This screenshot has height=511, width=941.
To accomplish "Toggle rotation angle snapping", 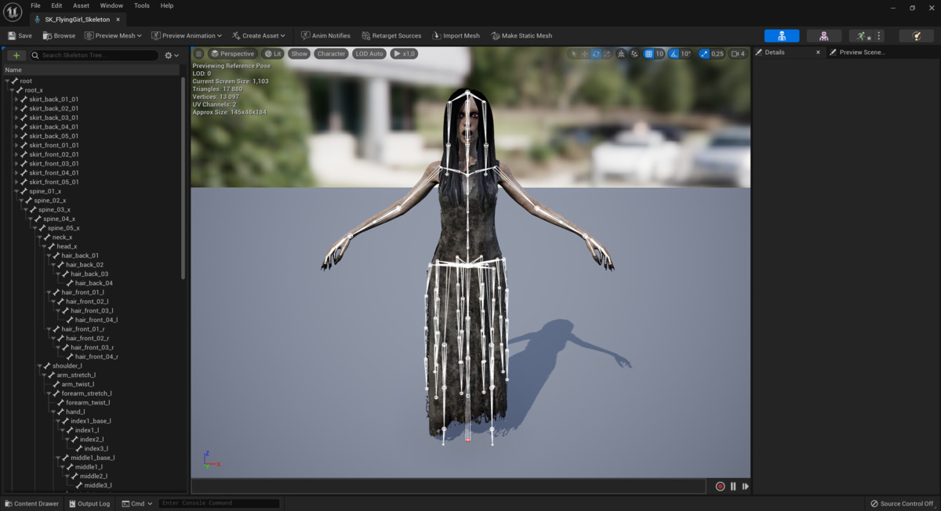I will click(674, 54).
